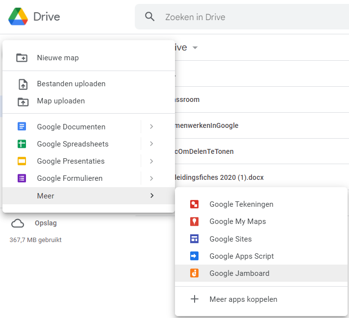Click the Google Apps Script arrow icon

194,256
